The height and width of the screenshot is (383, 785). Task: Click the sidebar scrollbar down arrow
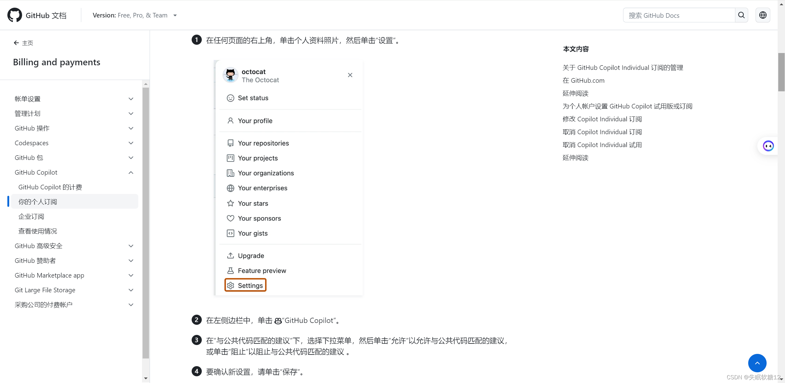tap(146, 378)
